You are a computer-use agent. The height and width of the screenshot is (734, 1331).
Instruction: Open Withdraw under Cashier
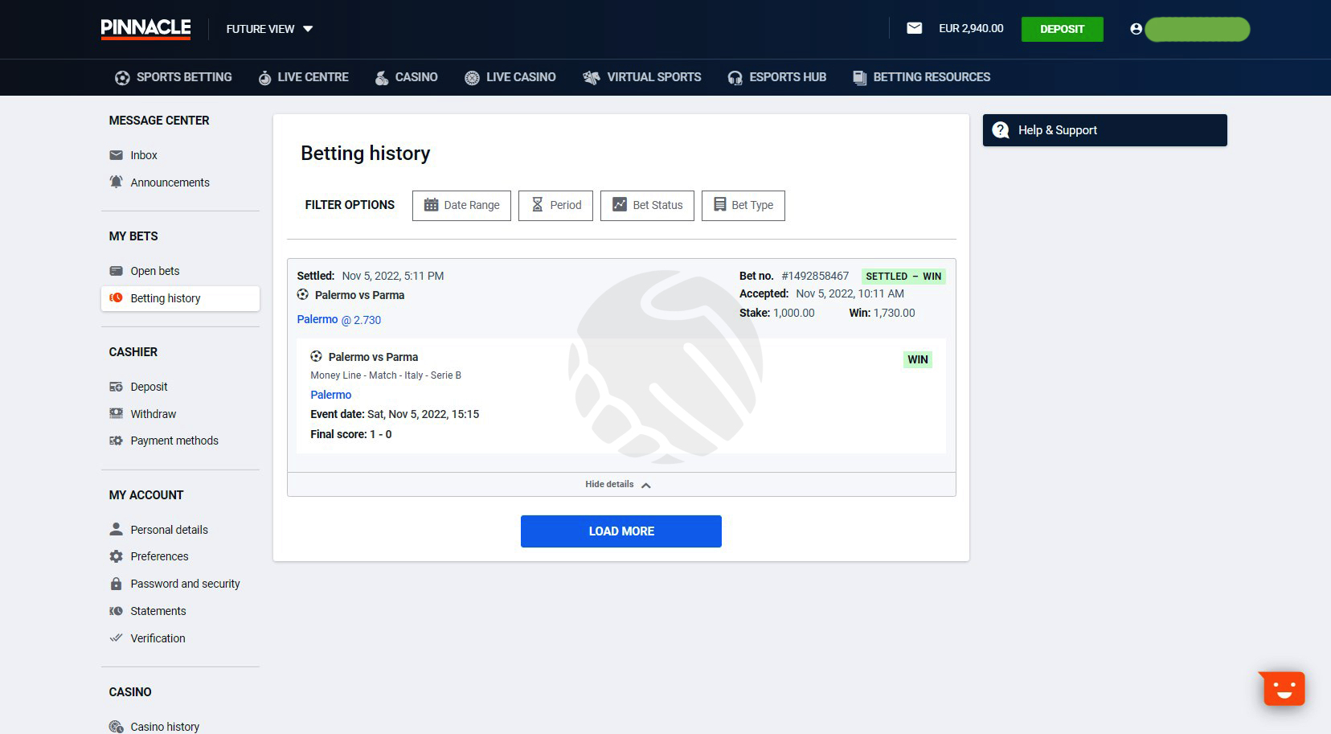pos(153,414)
